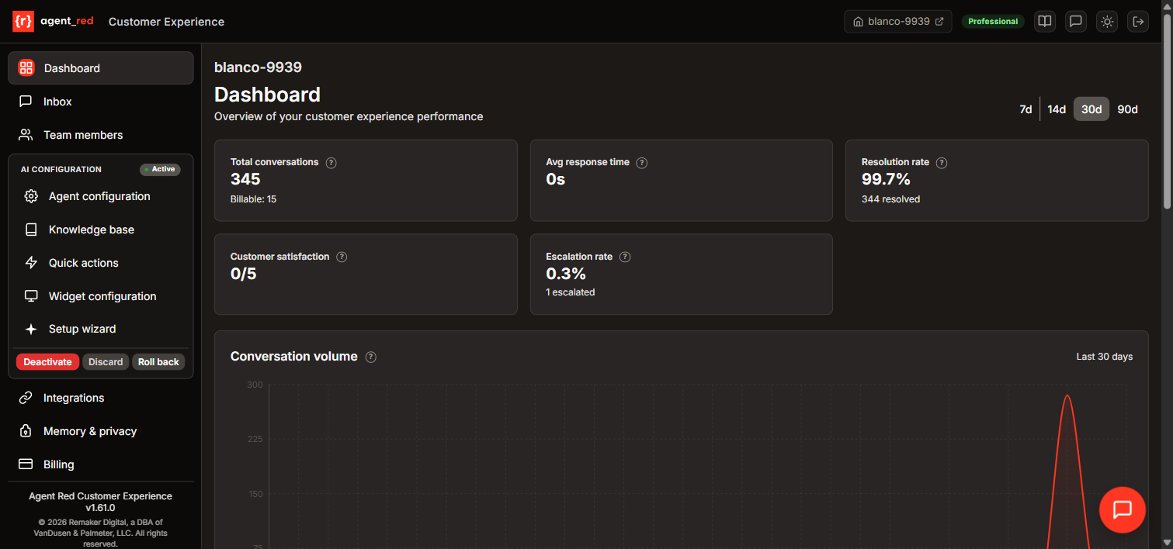
Task: Open Billing using the card icon
Action: tap(26, 464)
